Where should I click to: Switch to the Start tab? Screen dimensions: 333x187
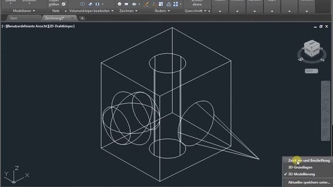coord(13,18)
